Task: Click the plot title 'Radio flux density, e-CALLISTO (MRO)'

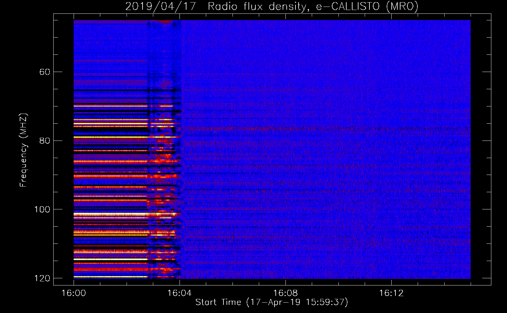Action: click(313, 6)
